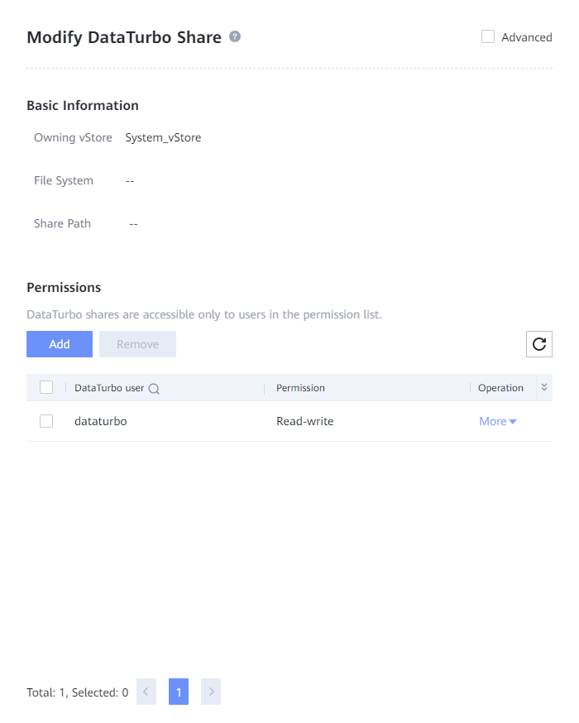Enable the Advanced checkbox
579x723 pixels.
[488, 36]
